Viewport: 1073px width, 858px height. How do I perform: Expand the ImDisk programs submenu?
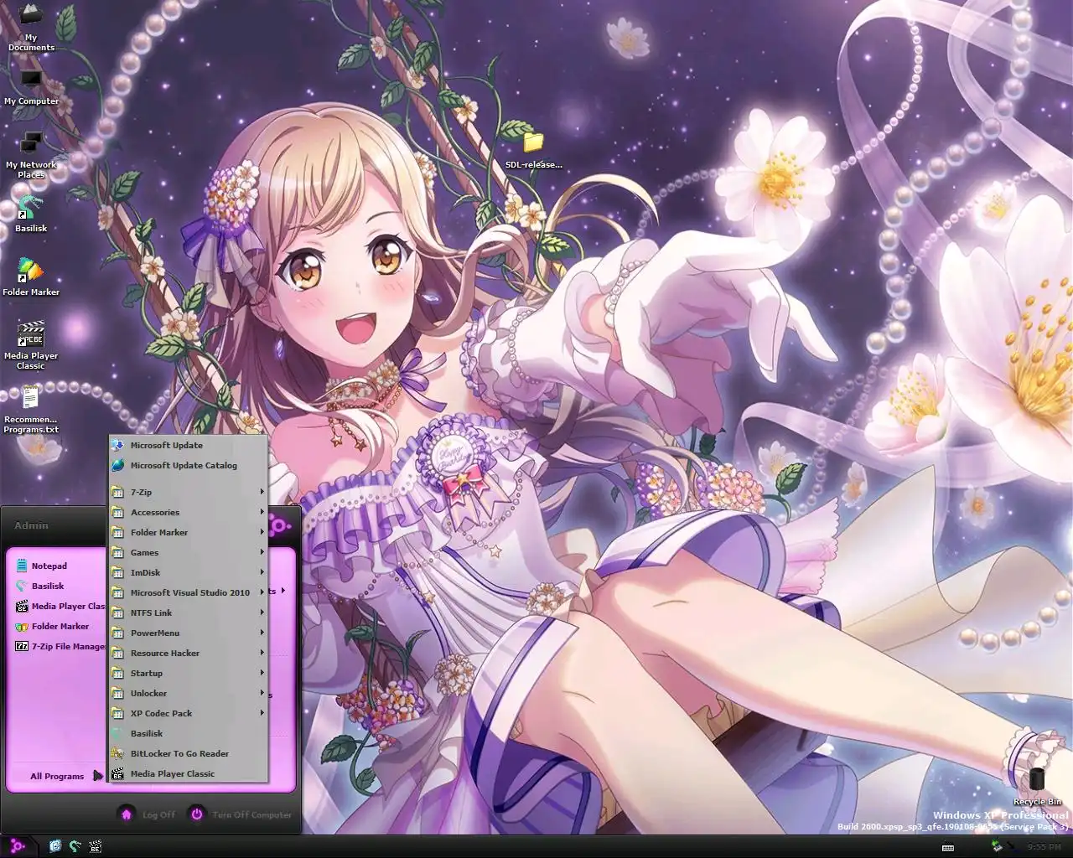click(188, 572)
